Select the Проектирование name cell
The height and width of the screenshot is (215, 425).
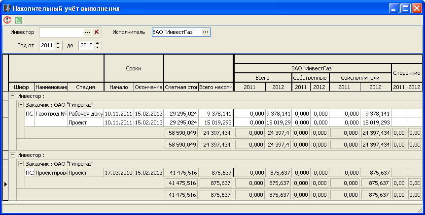[51, 173]
